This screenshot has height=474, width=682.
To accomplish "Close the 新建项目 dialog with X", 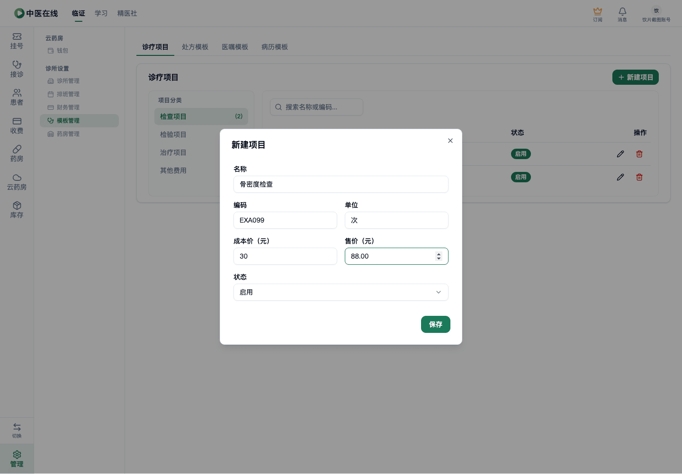I will tap(450, 141).
